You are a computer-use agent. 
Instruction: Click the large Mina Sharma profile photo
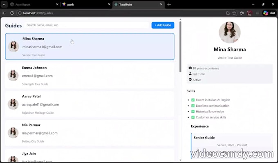(x=230, y=32)
